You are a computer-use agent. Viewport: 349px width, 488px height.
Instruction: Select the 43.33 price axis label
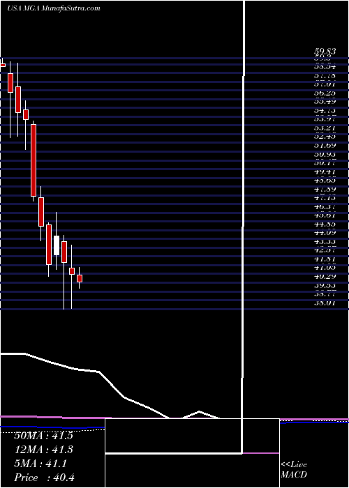(x=325, y=241)
